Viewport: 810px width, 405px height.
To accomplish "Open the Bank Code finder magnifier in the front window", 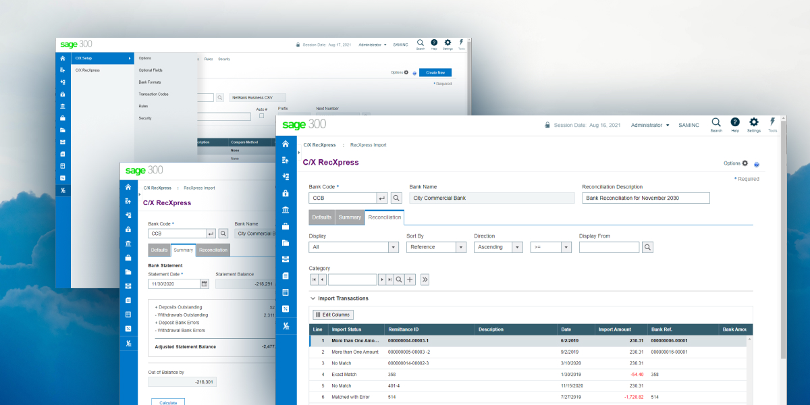I will tap(396, 198).
